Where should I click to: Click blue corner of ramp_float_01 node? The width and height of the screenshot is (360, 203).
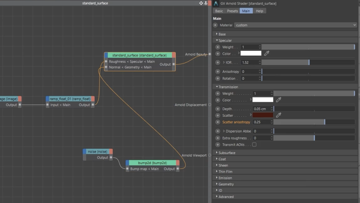(48, 99)
